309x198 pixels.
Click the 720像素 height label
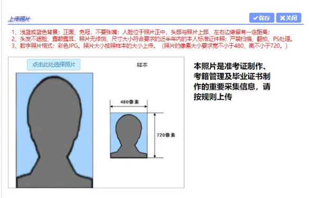[166, 135]
